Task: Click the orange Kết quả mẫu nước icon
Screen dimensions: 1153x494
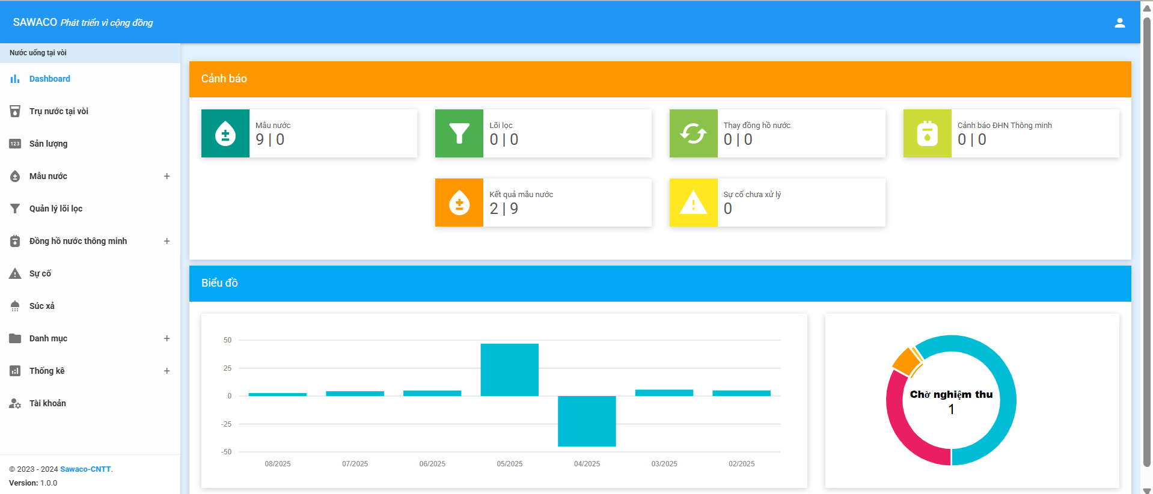Action: coord(459,203)
